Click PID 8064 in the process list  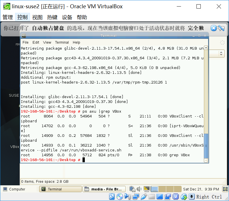pyautogui.click(x=48, y=116)
